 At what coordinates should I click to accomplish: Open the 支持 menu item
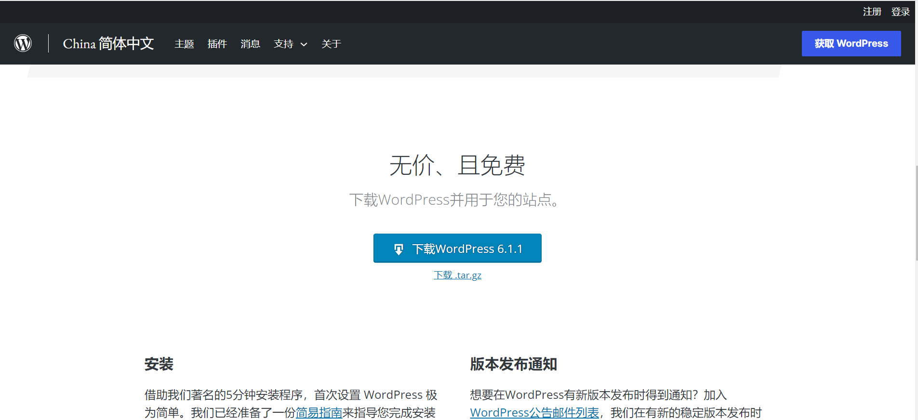coord(283,44)
